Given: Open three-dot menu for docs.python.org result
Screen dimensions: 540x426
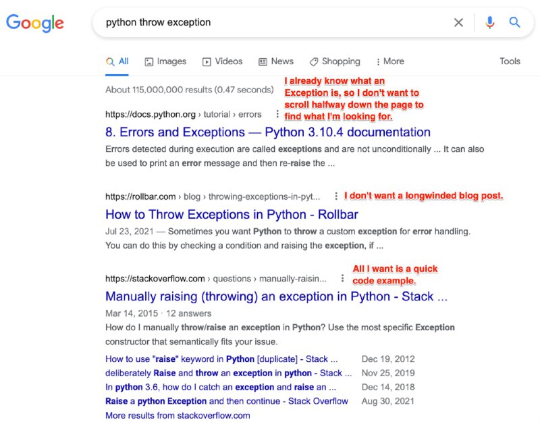Looking at the screenshot, I should 277,113.
